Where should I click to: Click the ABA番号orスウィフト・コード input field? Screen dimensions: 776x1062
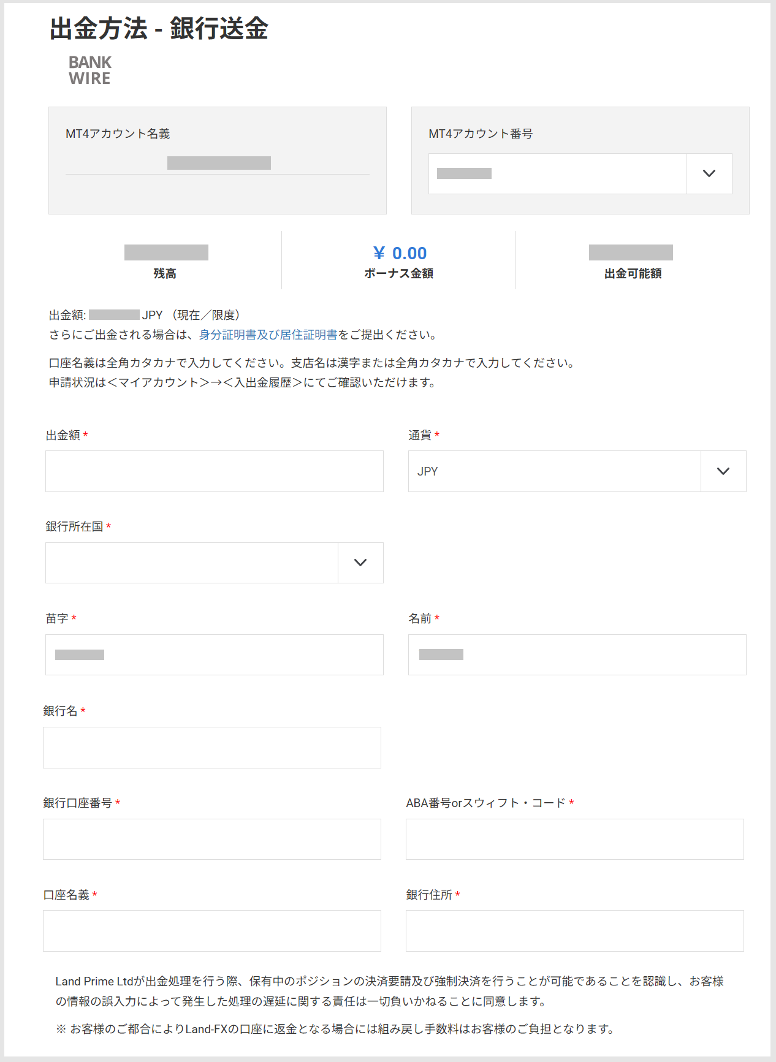point(574,839)
